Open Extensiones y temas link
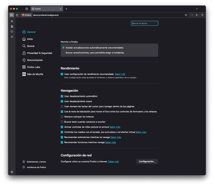Viewport: 214px width, 186px height. pyautogui.click(x=34, y=162)
